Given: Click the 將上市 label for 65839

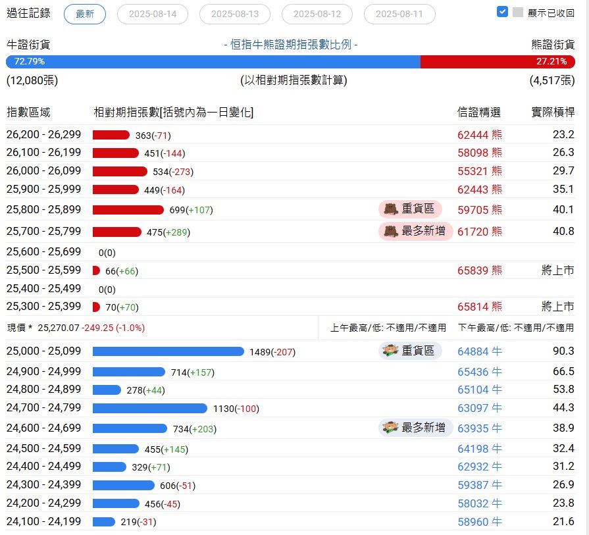Looking at the screenshot, I should tap(558, 270).
